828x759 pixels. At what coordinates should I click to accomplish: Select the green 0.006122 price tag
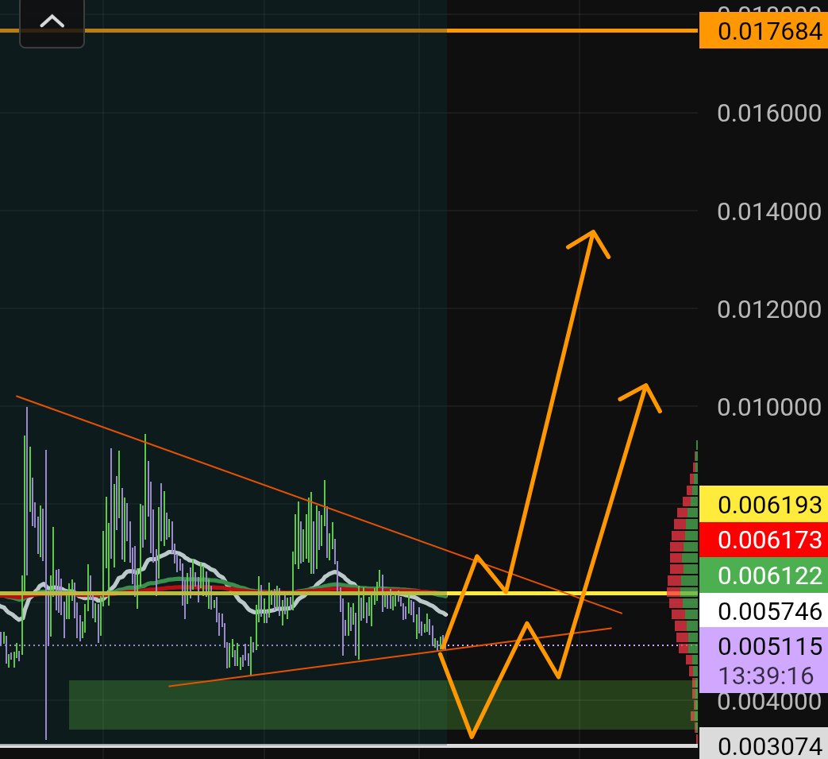point(764,575)
